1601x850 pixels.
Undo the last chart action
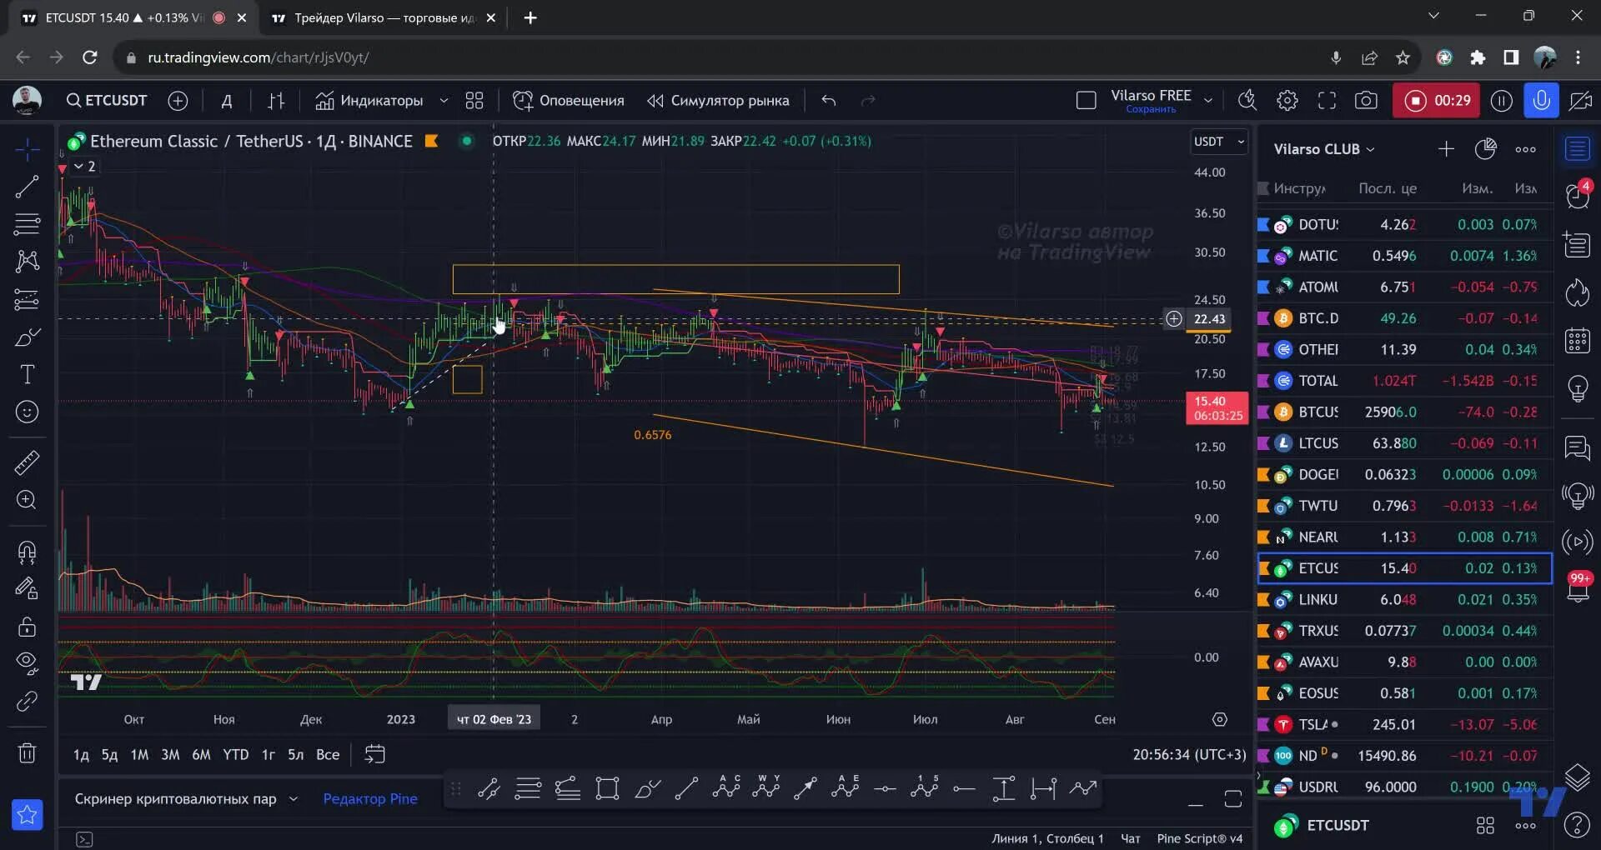click(x=828, y=101)
